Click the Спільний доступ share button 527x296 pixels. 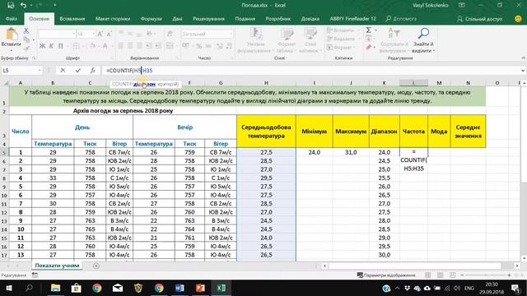[480, 19]
